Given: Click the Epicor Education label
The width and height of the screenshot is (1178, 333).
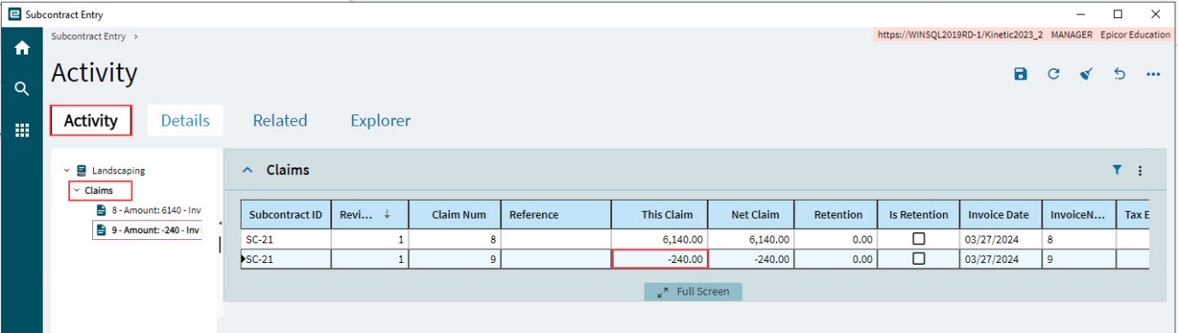Looking at the screenshot, I should (x=1136, y=35).
